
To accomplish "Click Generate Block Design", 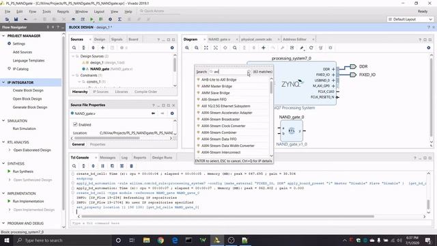I will [x=30, y=107].
